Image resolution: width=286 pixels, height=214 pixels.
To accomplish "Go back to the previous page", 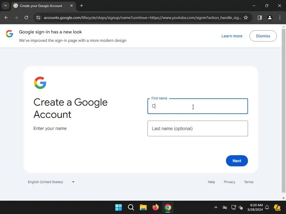I will 6,18.
